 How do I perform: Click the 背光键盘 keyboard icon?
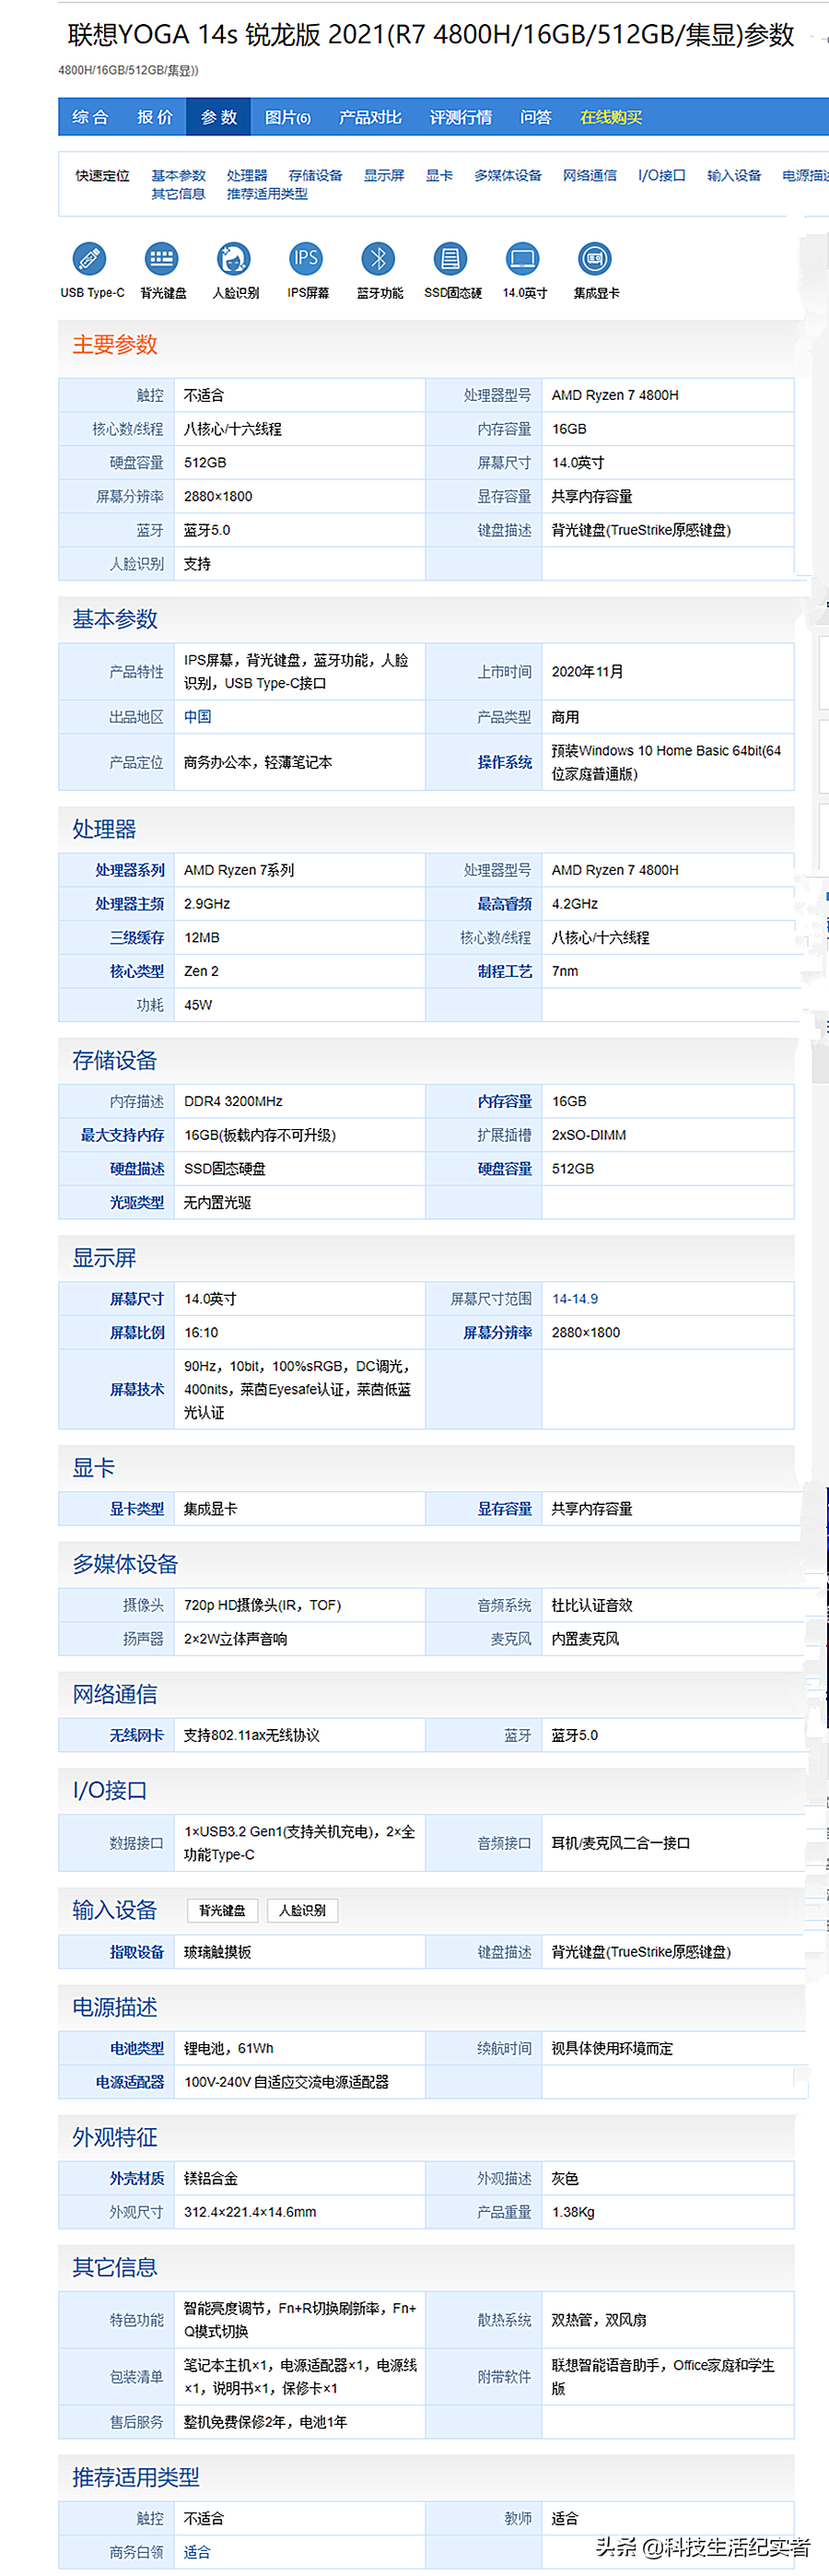[x=162, y=259]
